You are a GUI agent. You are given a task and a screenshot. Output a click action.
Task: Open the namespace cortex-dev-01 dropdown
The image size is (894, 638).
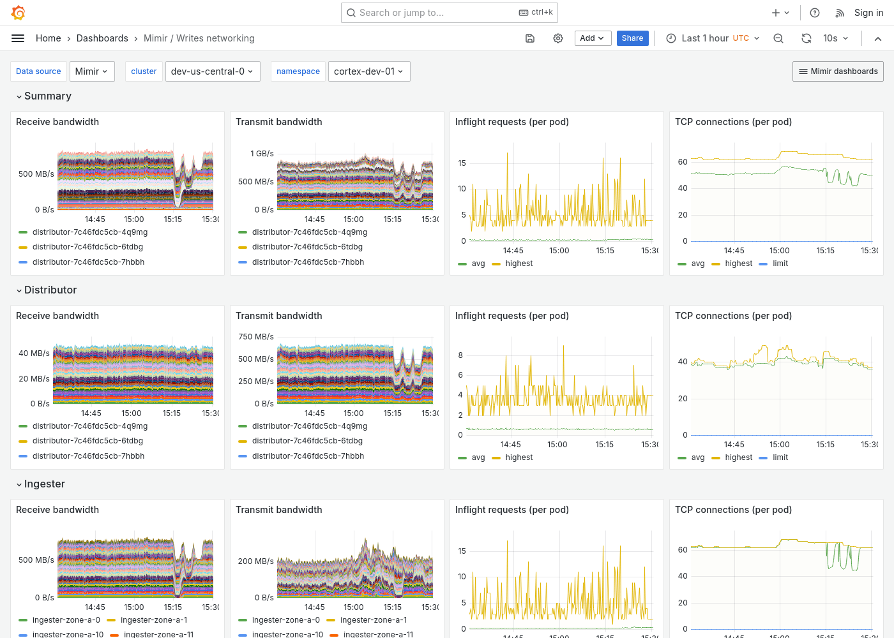point(369,71)
